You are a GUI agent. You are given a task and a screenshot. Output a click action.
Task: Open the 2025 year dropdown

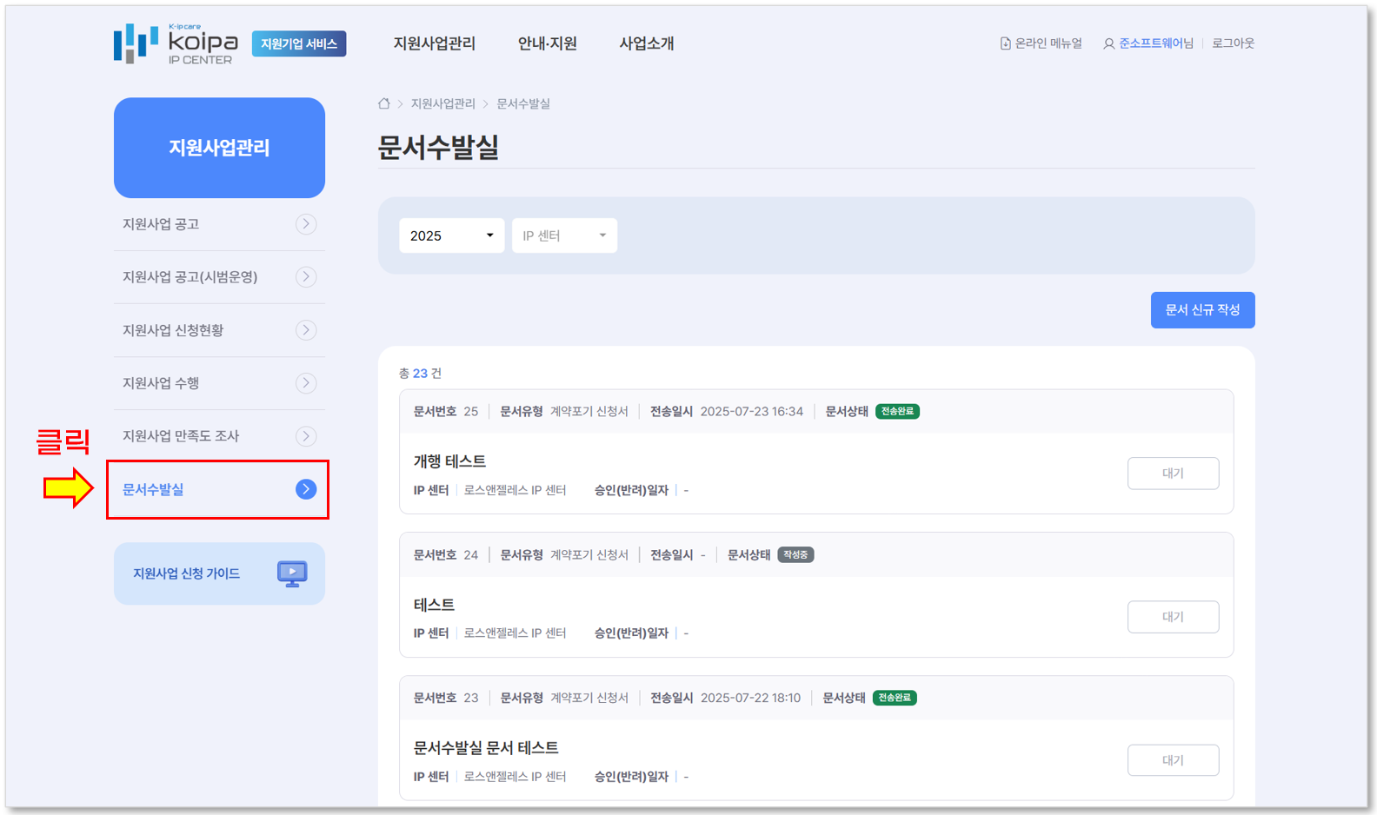(451, 235)
